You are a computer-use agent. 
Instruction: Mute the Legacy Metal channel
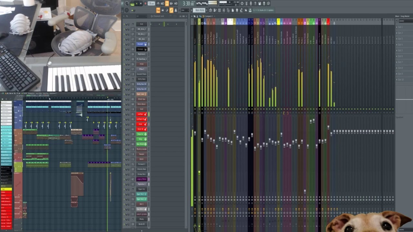pos(125,179)
